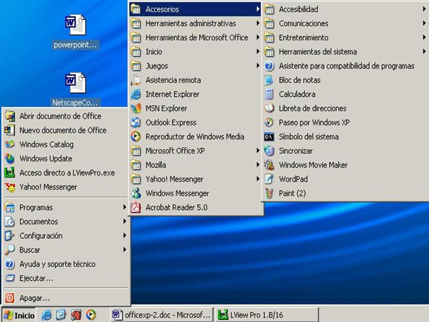Click the red Apagar power icon
This screenshot has height=322, width=429.
[x=10, y=298]
